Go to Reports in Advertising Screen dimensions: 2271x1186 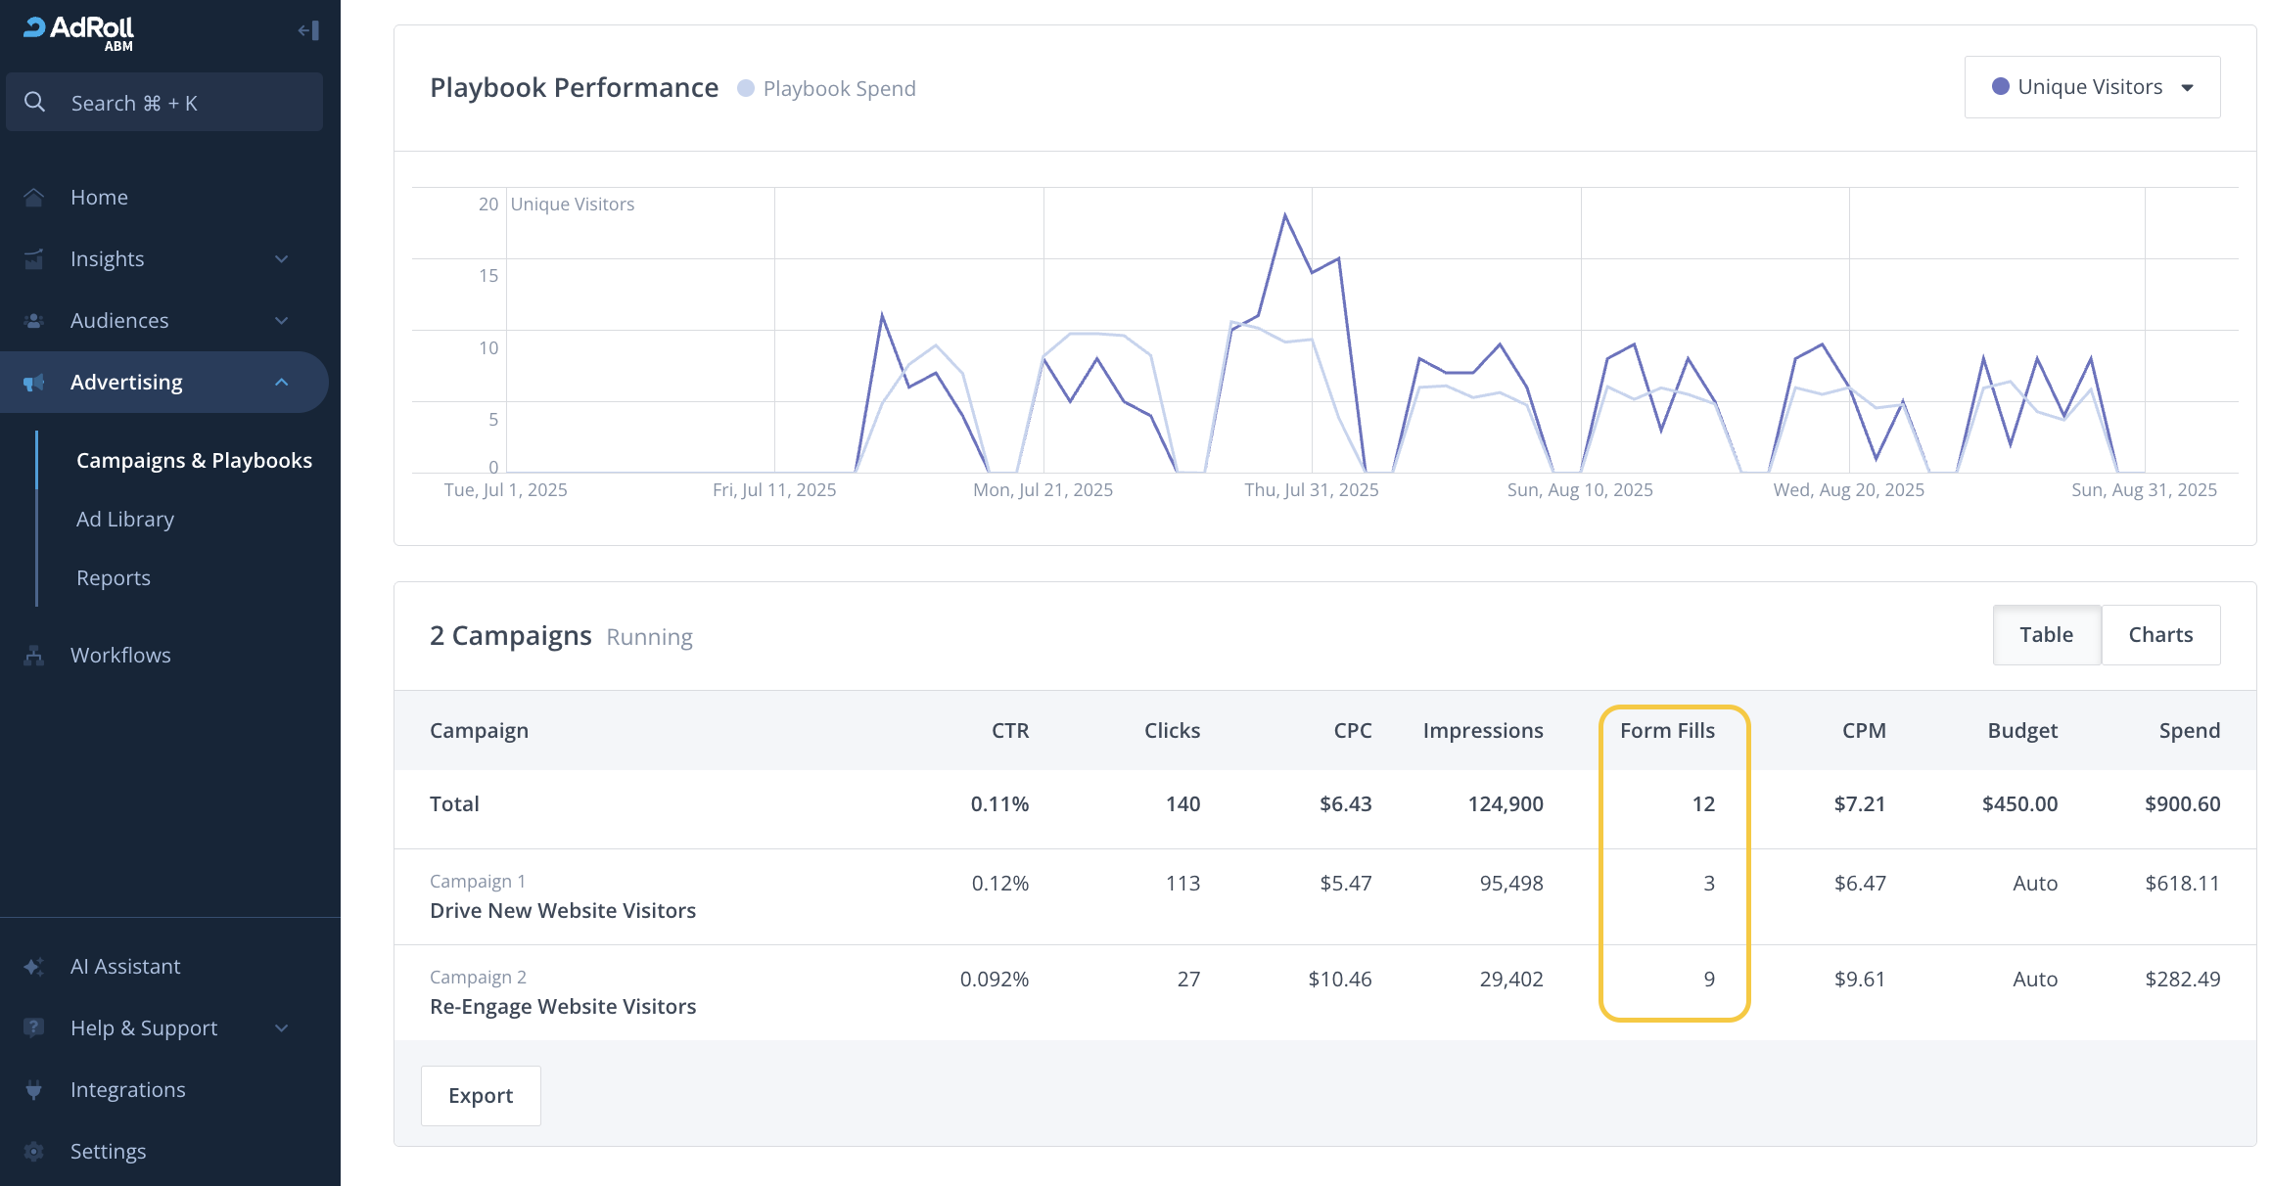(x=114, y=578)
